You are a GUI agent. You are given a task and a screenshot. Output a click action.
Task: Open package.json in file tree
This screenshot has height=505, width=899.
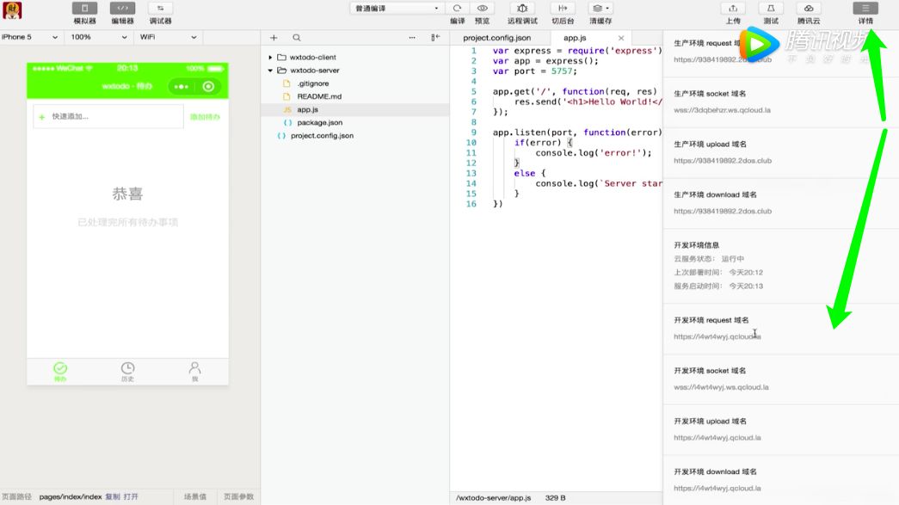click(319, 123)
